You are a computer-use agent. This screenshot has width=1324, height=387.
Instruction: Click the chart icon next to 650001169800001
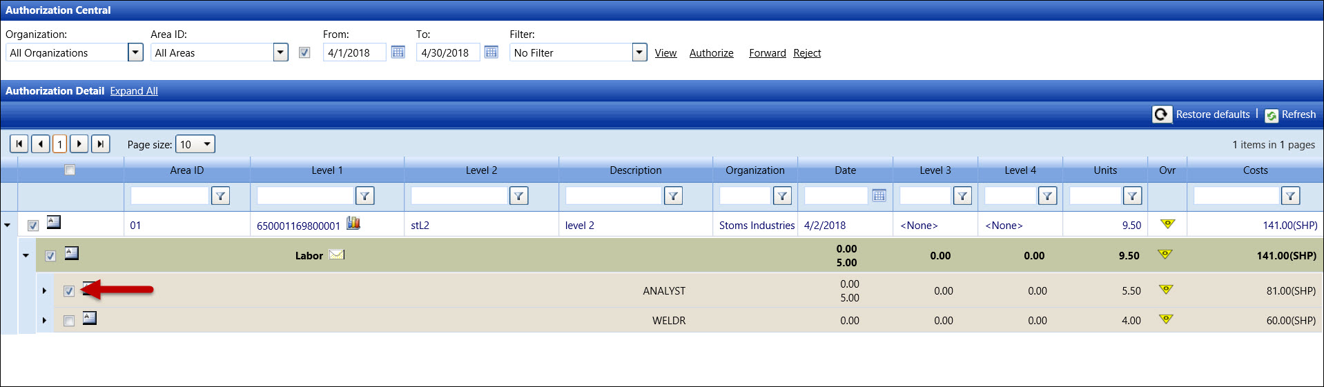[353, 223]
